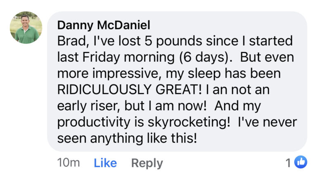Click the word RIDICULOUSLY in the comment

coord(104,90)
